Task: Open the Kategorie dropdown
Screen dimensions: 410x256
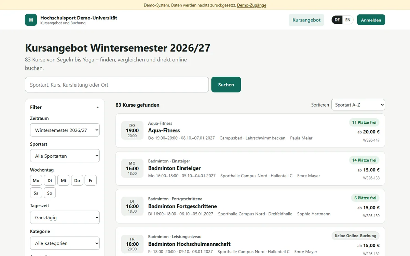Action: (x=65, y=243)
